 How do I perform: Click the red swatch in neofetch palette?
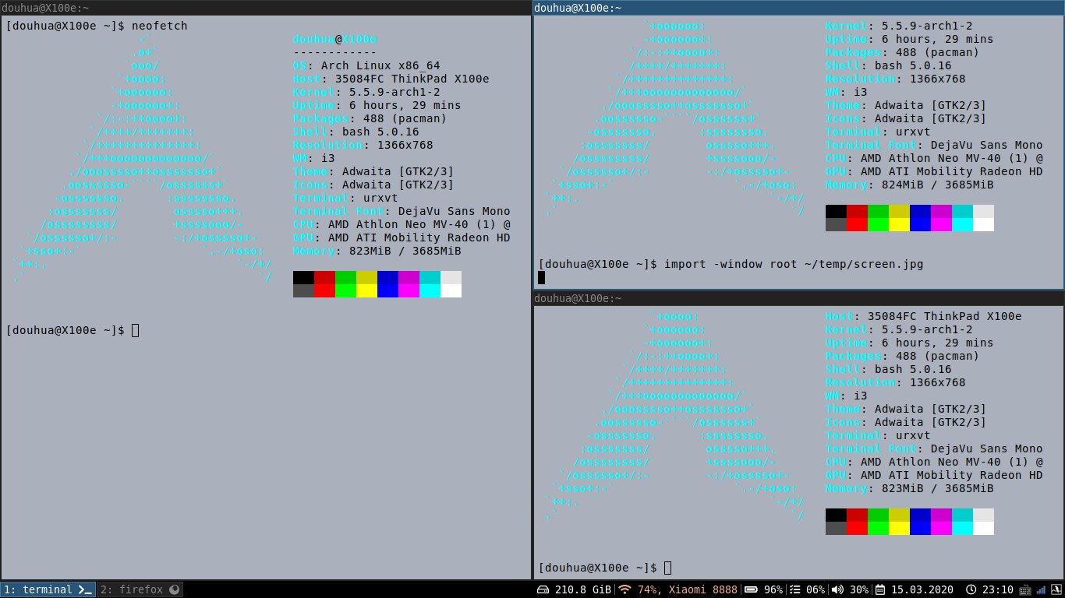click(324, 283)
